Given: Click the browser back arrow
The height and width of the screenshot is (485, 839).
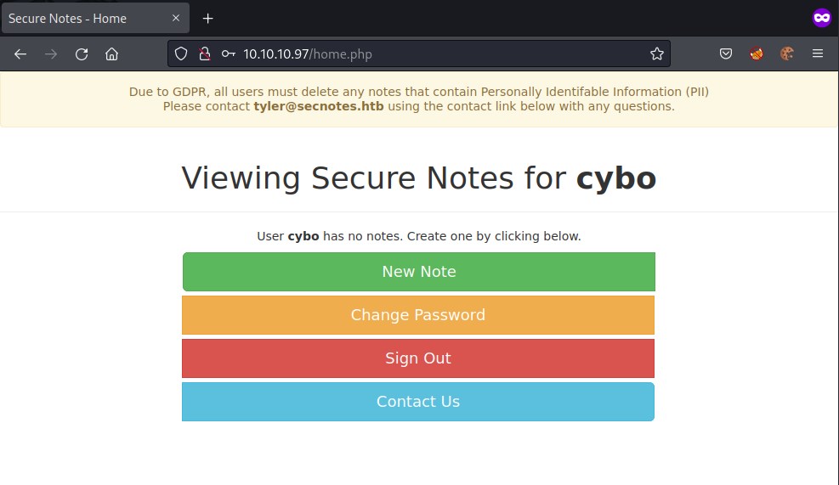Looking at the screenshot, I should click(20, 54).
